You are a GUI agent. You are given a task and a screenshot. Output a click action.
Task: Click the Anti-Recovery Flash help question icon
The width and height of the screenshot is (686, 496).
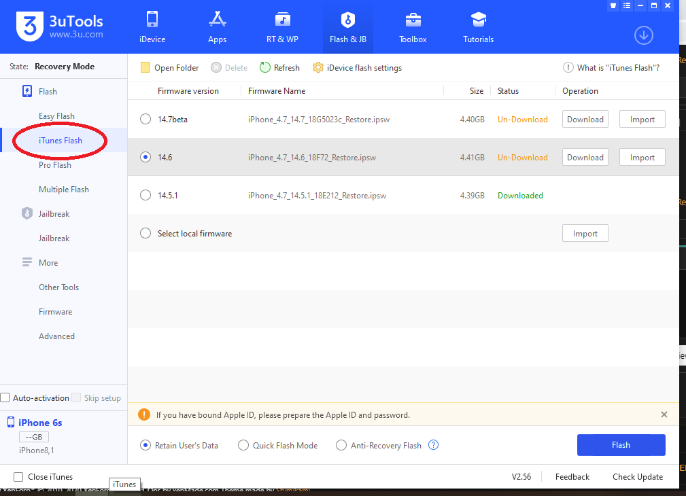433,445
